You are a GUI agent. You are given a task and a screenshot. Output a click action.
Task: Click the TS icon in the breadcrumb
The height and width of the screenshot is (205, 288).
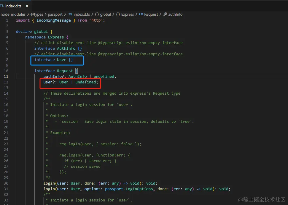[70, 14]
